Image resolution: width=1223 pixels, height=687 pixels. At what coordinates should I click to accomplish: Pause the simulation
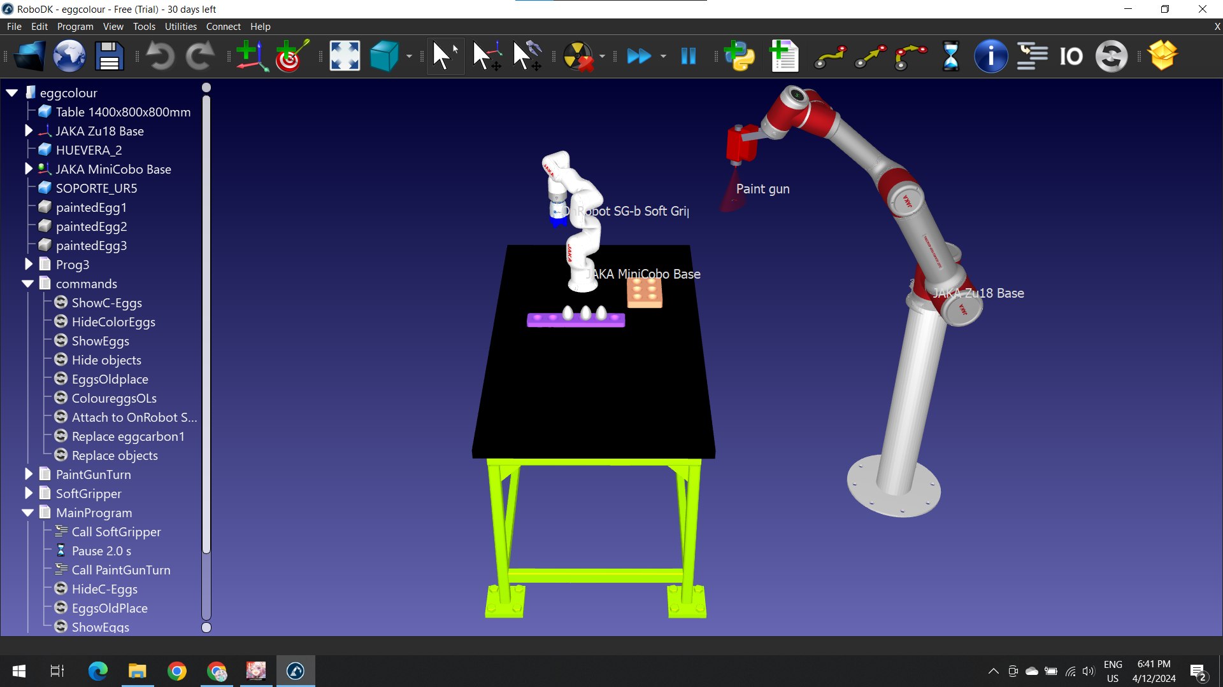[x=689, y=56]
